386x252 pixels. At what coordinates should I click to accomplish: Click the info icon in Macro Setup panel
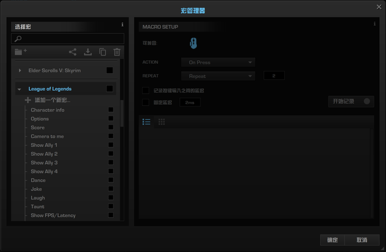374,24
